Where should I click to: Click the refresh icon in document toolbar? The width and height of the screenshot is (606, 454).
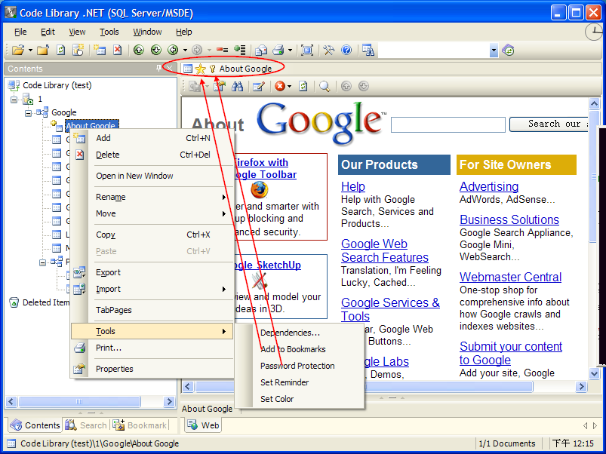(303, 86)
